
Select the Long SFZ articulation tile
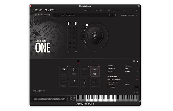(95, 71)
